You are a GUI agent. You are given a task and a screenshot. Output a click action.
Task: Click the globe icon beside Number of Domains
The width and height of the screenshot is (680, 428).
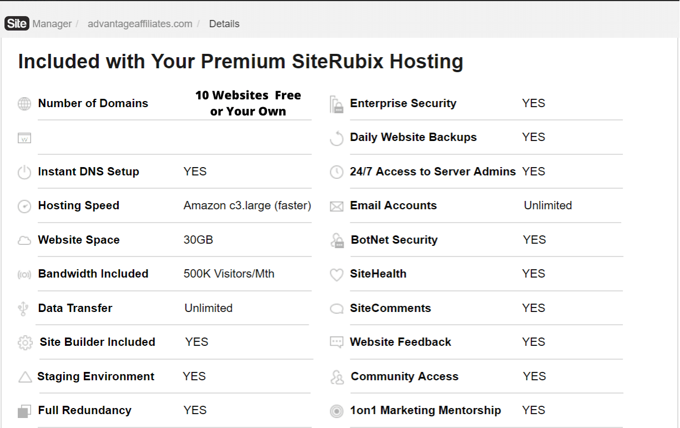coord(24,104)
